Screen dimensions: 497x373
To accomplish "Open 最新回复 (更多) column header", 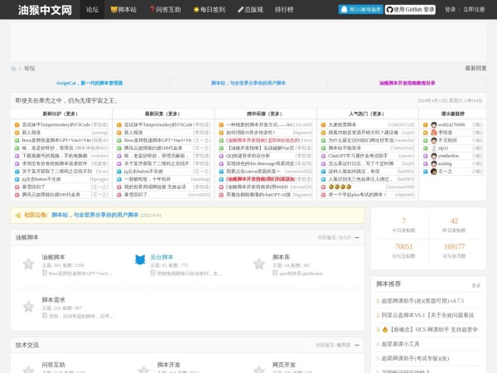I will [x=162, y=114].
